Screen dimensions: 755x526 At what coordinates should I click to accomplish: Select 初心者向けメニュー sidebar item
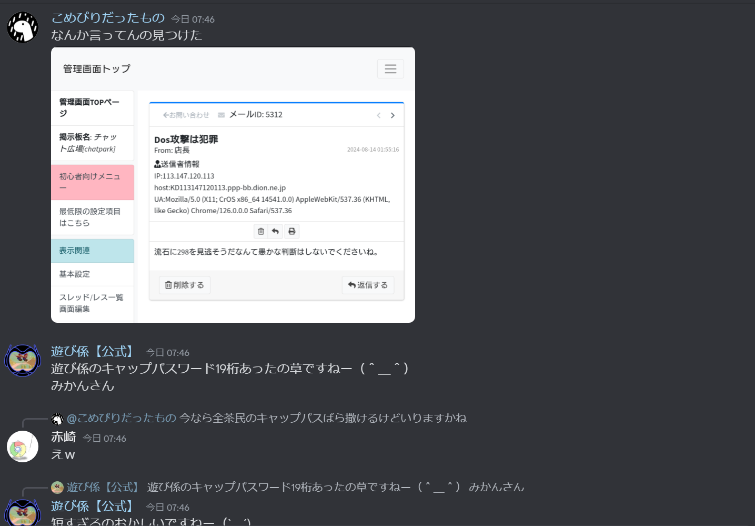pyautogui.click(x=93, y=182)
